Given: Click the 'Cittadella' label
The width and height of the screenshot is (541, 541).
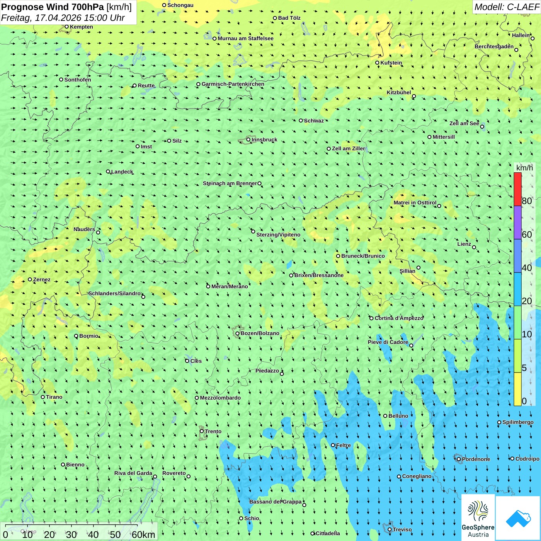Looking at the screenshot, I should pyautogui.click(x=328, y=533).
